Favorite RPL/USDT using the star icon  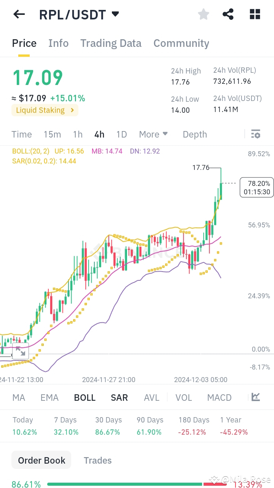point(204,14)
